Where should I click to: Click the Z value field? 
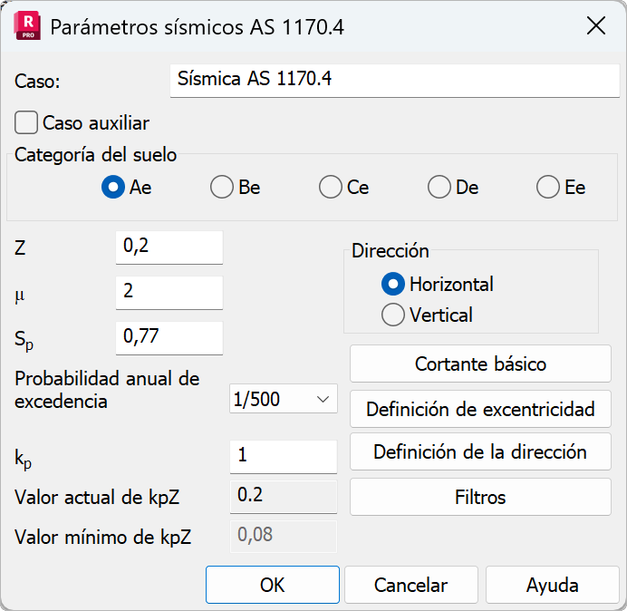(169, 247)
